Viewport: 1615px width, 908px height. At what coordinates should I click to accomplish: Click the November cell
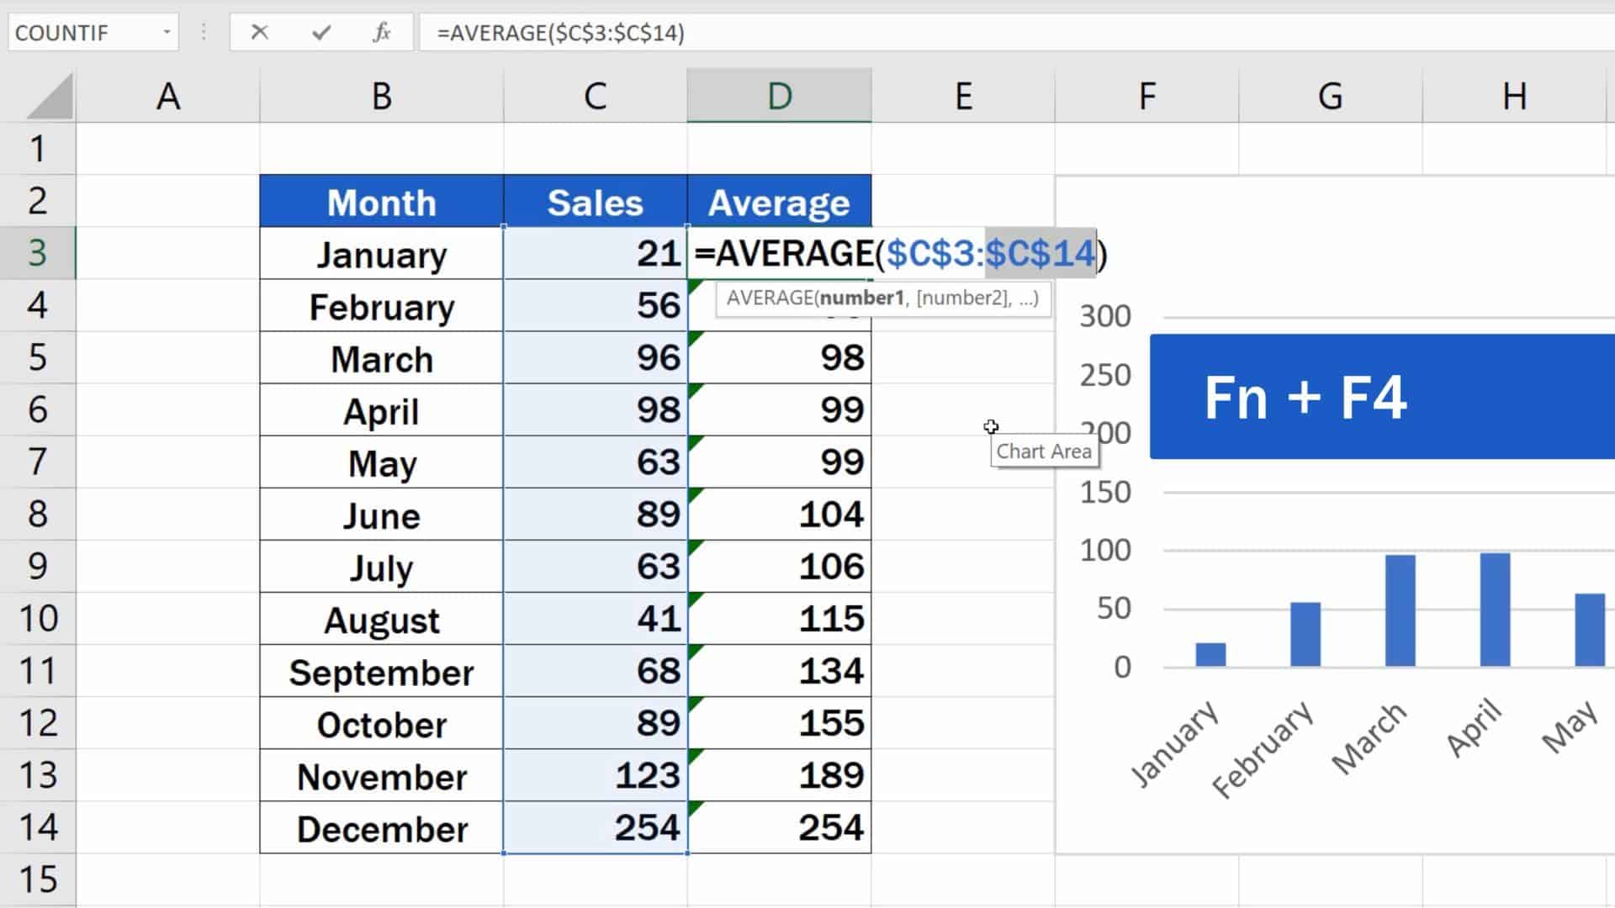[x=382, y=776]
